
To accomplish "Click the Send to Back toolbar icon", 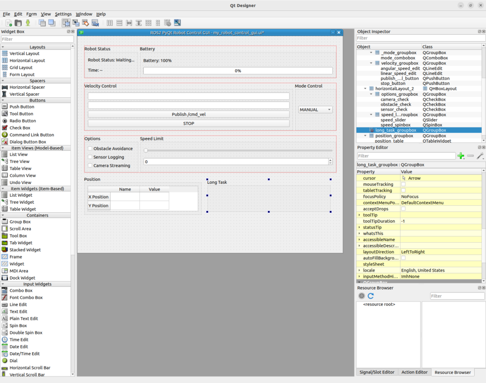I will pos(42,23).
